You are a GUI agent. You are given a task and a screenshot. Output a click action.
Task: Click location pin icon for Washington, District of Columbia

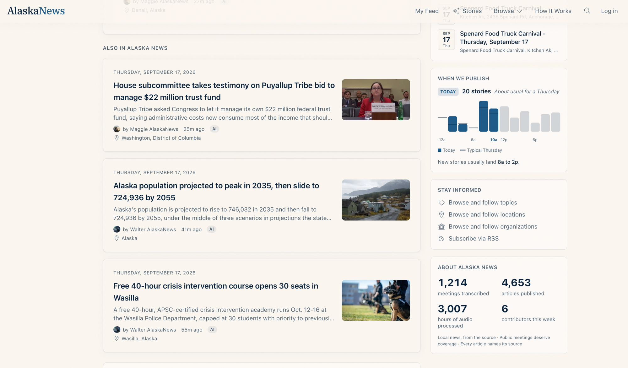click(x=116, y=138)
